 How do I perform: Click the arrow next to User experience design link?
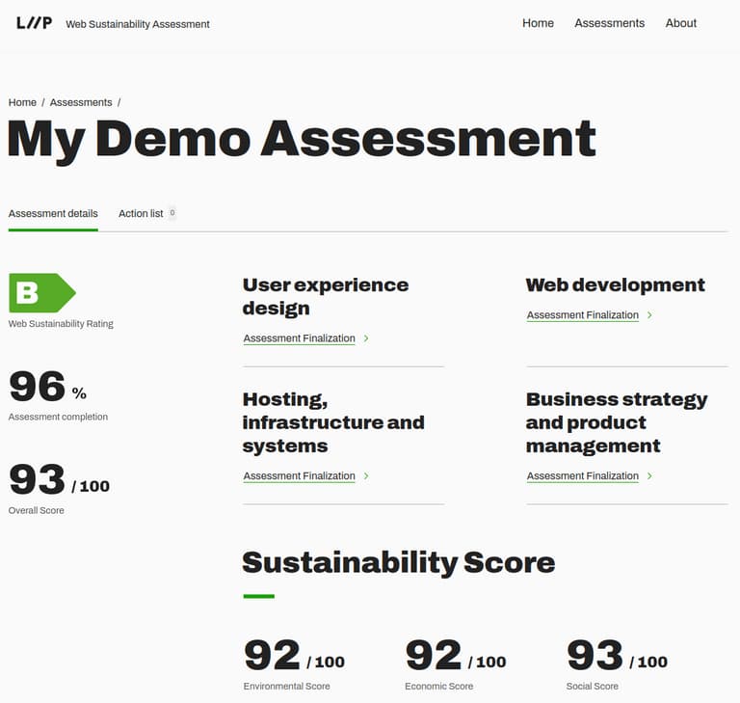click(367, 338)
